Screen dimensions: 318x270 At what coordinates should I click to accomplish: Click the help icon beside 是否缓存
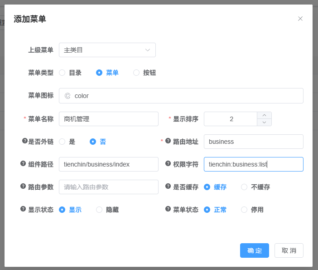click(x=168, y=186)
